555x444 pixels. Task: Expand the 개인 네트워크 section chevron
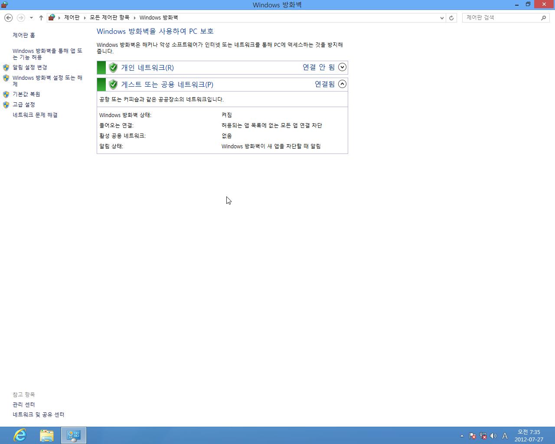tap(342, 67)
